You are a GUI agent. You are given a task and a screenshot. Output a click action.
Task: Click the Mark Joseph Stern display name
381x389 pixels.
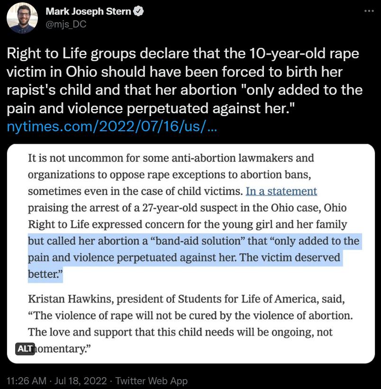click(89, 12)
